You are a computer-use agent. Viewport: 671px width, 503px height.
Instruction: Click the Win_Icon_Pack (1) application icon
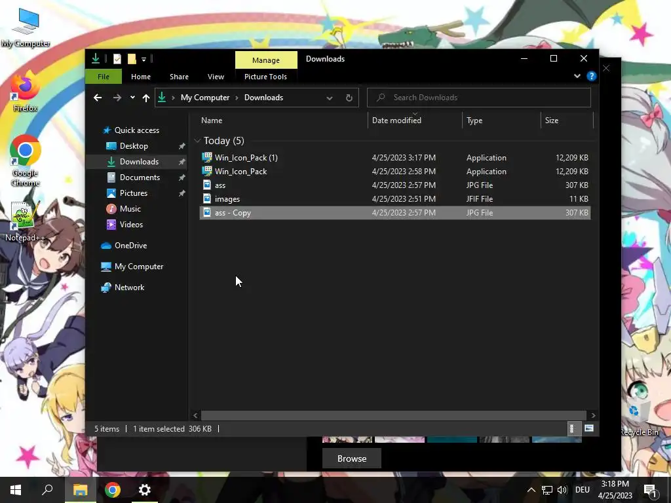(x=207, y=157)
